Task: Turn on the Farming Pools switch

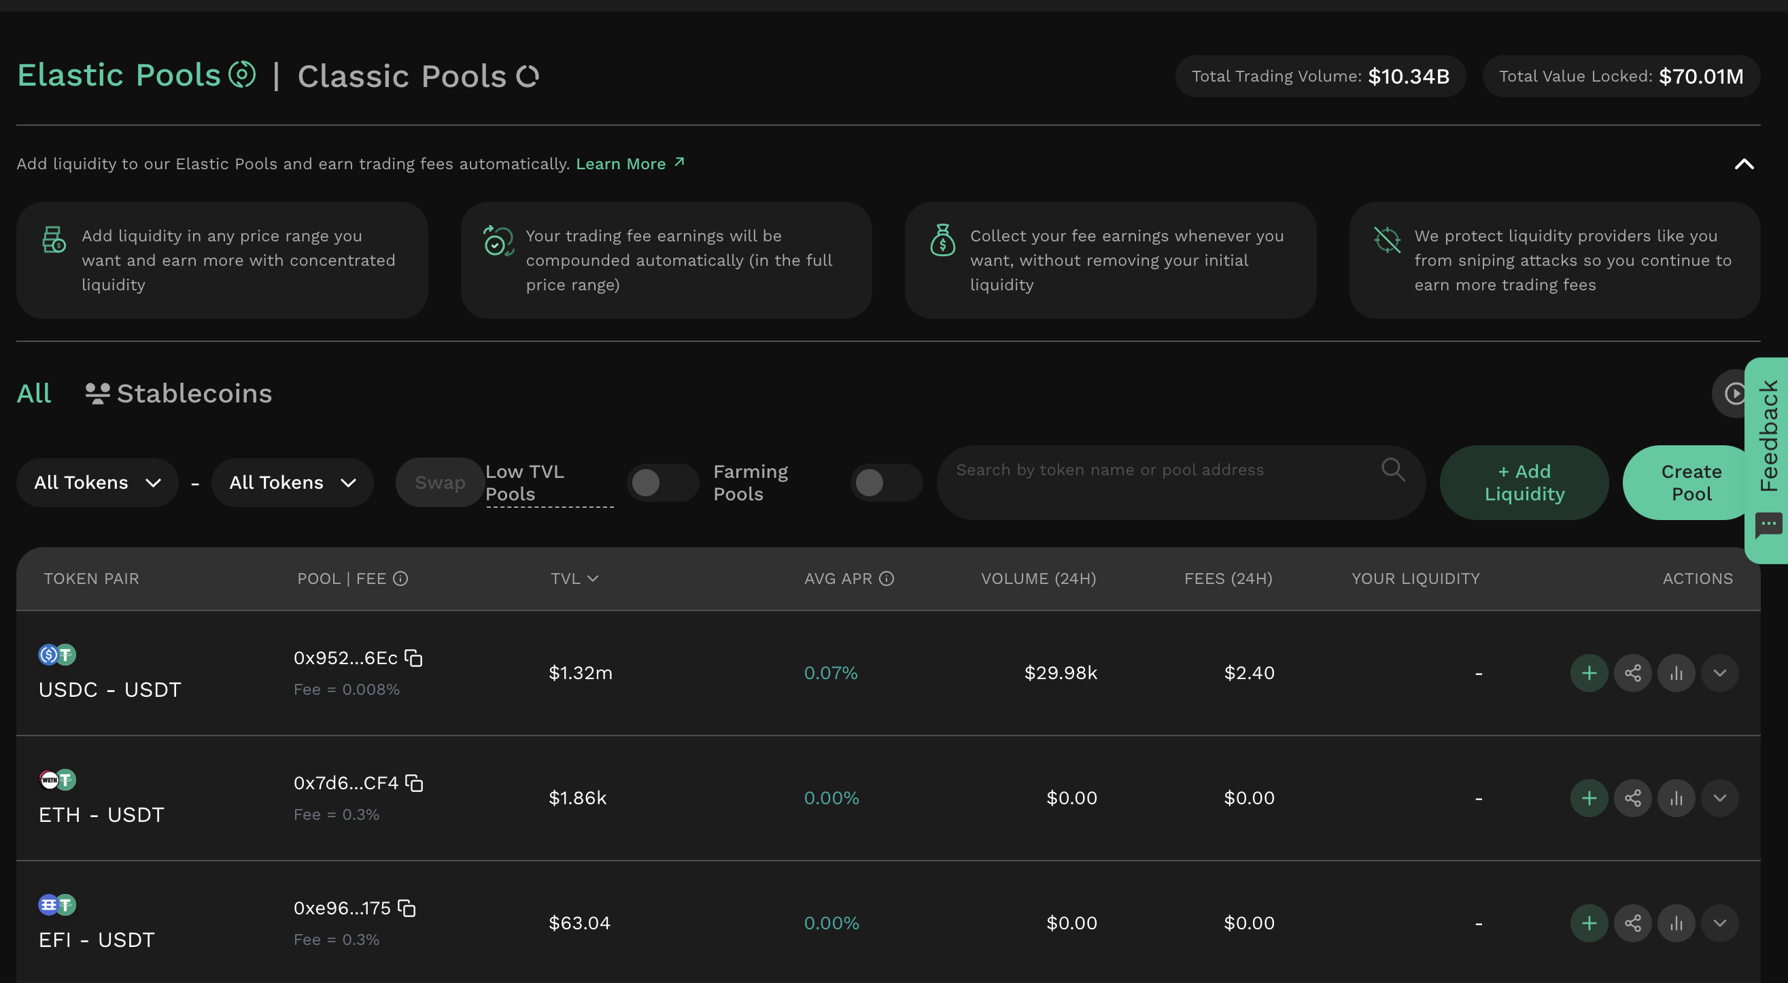Action: tap(887, 483)
